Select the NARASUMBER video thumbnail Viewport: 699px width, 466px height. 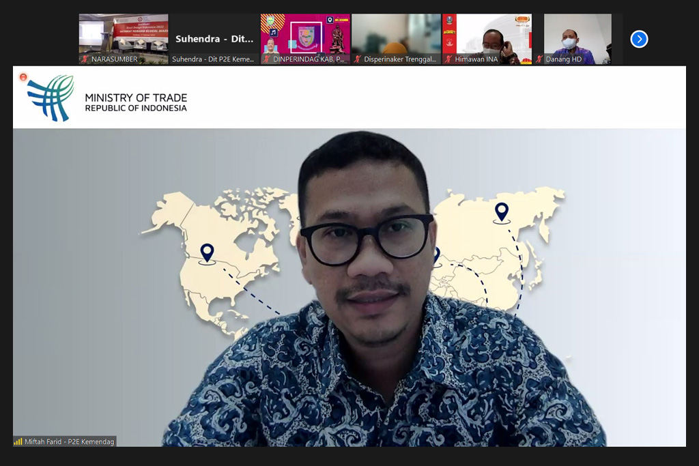[x=124, y=34]
